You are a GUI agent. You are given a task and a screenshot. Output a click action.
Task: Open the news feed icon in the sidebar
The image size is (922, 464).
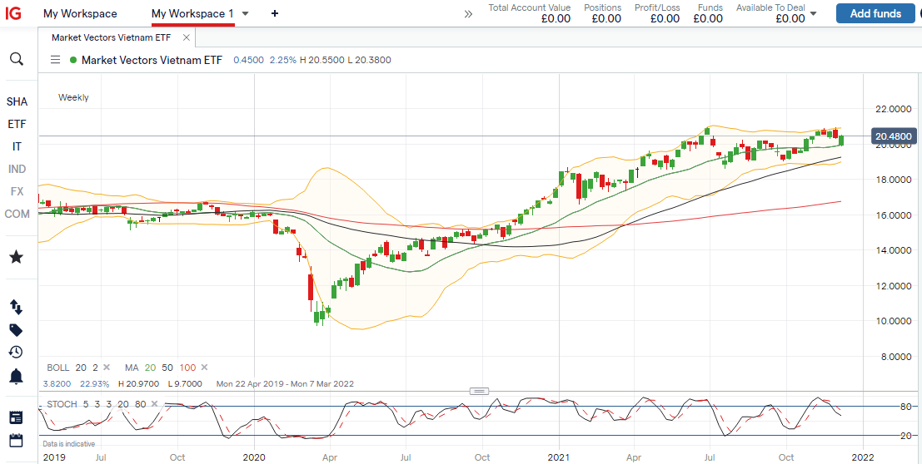(x=16, y=417)
